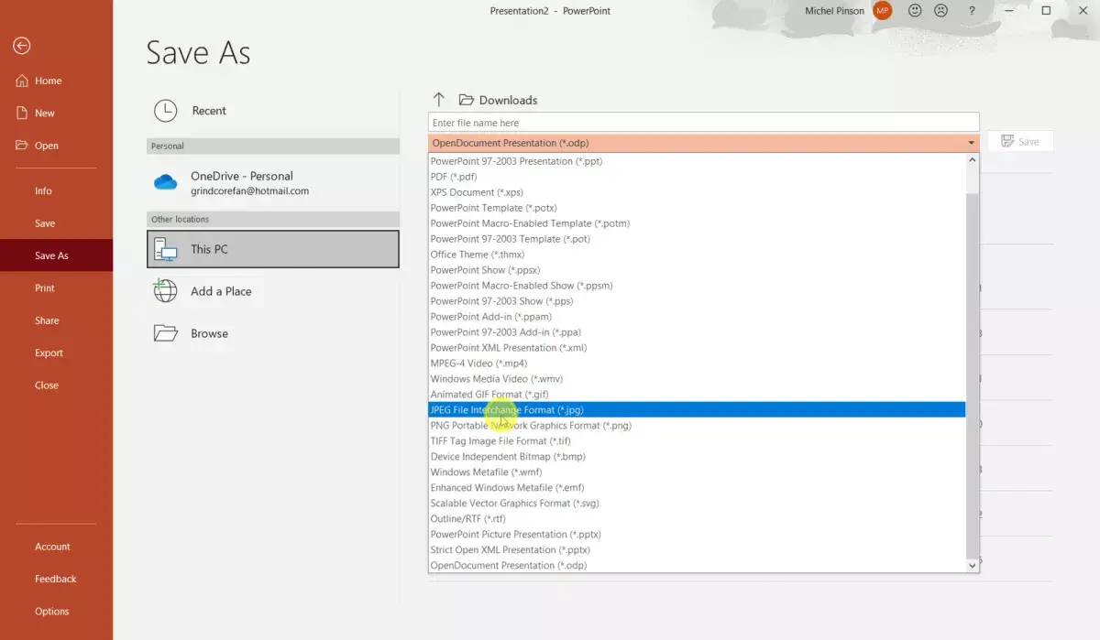
Task: Click the Michel Pinson account name
Action: click(834, 11)
